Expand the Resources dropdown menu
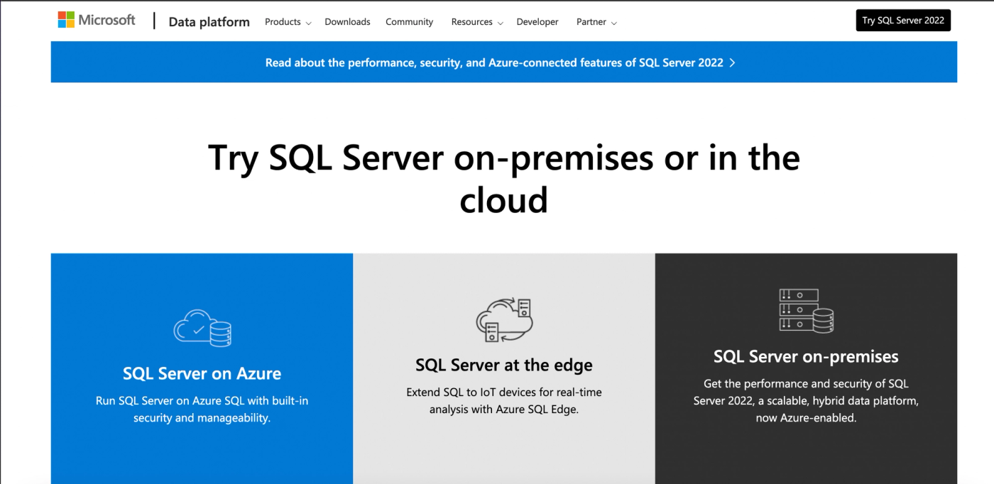Image resolution: width=994 pixels, height=484 pixels. tap(477, 22)
